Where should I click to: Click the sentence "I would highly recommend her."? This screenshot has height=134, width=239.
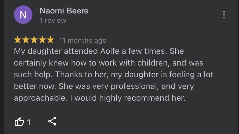pos(127,98)
